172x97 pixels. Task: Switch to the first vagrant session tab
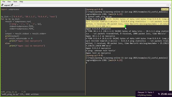point(7,5)
